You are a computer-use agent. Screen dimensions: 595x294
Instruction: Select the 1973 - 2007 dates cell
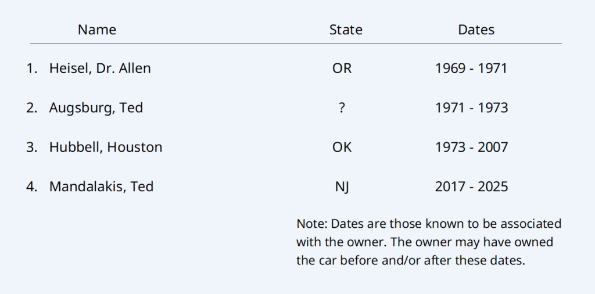click(471, 147)
